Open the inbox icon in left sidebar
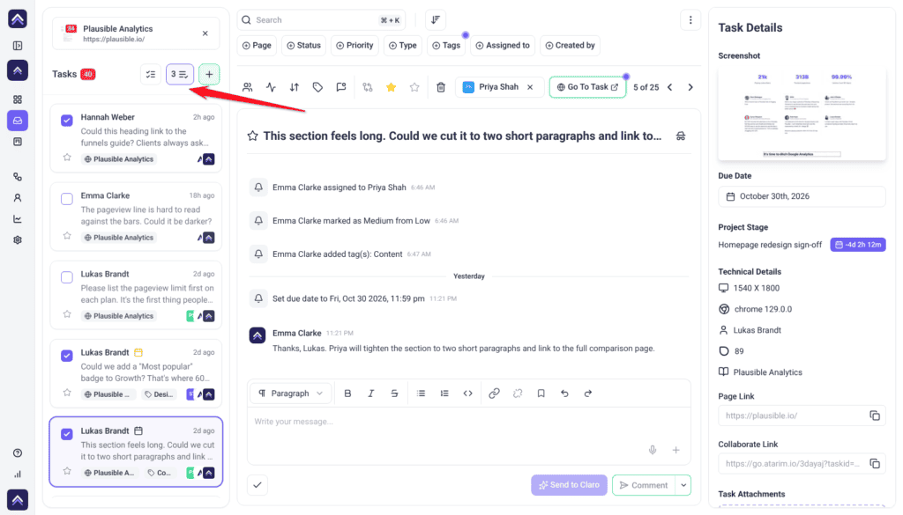Viewport: 903px width, 515px height. (x=18, y=121)
